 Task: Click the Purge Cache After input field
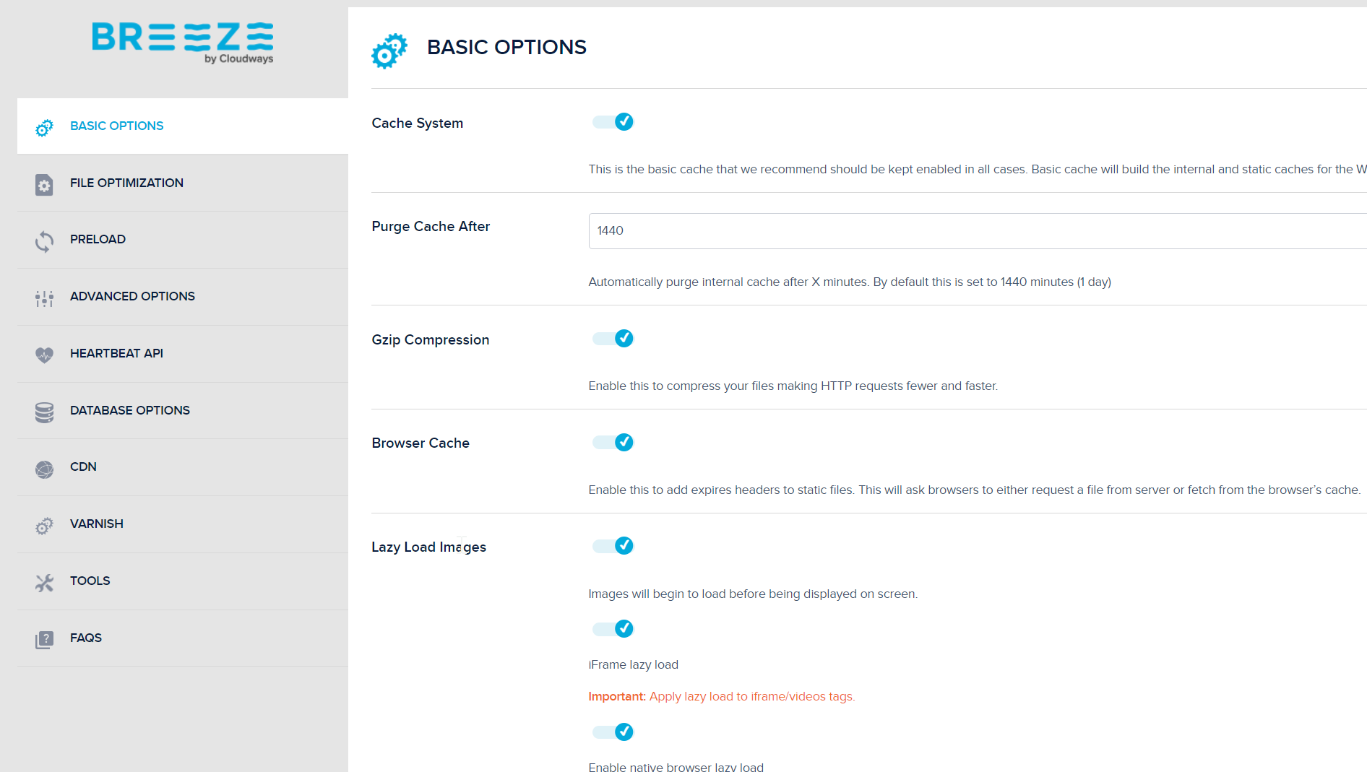[978, 231]
